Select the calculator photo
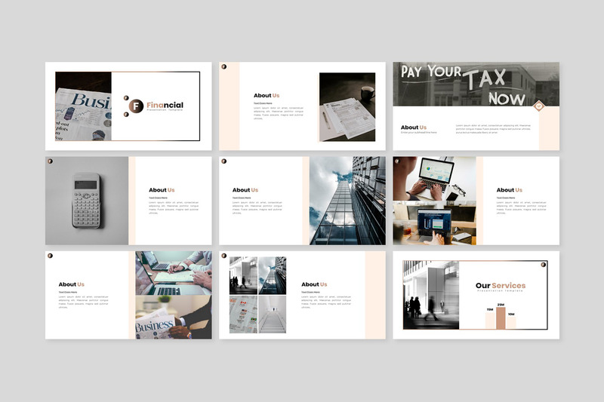 pos(87,201)
